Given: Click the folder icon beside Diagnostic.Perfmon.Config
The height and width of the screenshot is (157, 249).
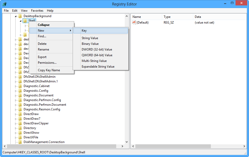Looking at the screenshot, I should click(x=20, y=100).
